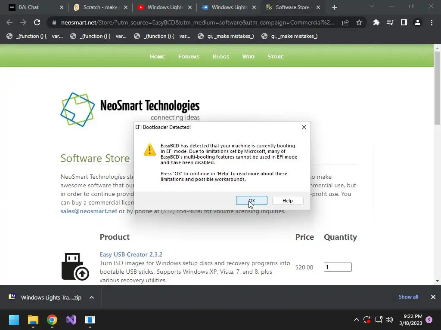Select the Software Store tab
This screenshot has width=441, height=330.
click(x=292, y=7)
